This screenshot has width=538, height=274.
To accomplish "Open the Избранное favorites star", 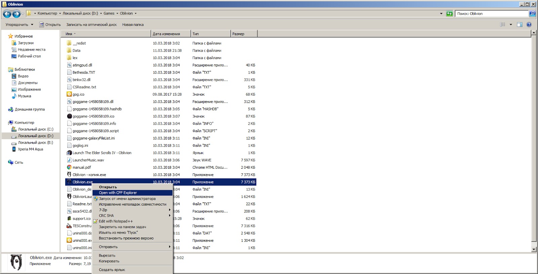I will pyautogui.click(x=10, y=36).
